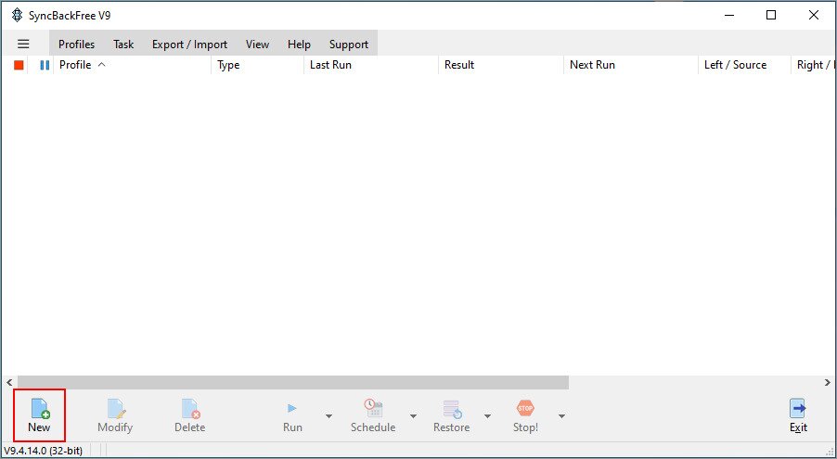Click the Run play icon
This screenshot has width=837, height=459.
tap(292, 408)
